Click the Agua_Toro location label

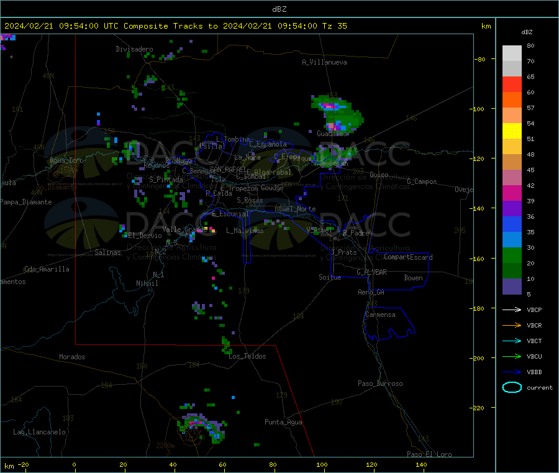click(66, 160)
